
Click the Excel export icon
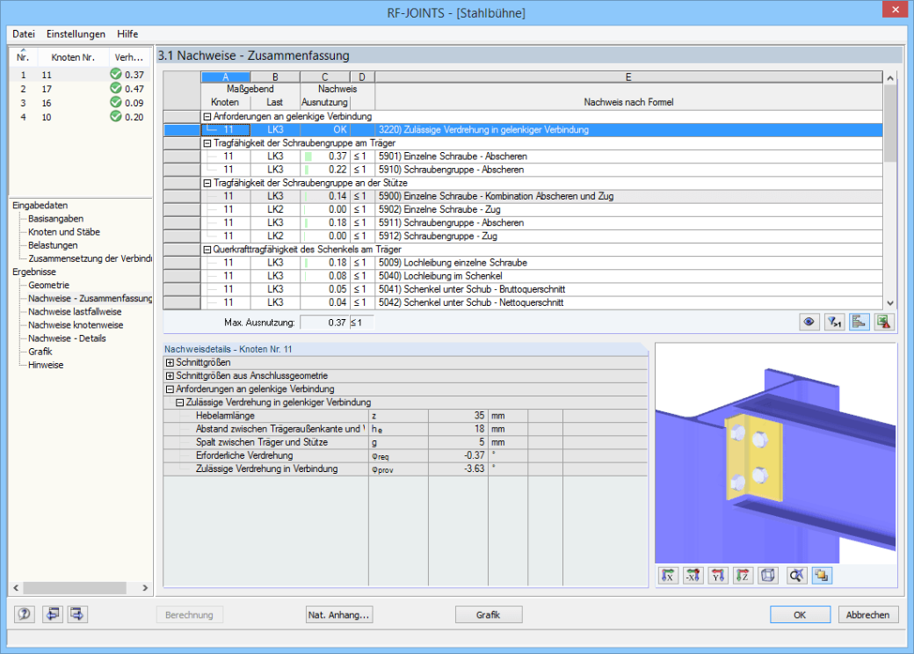pos(884,323)
